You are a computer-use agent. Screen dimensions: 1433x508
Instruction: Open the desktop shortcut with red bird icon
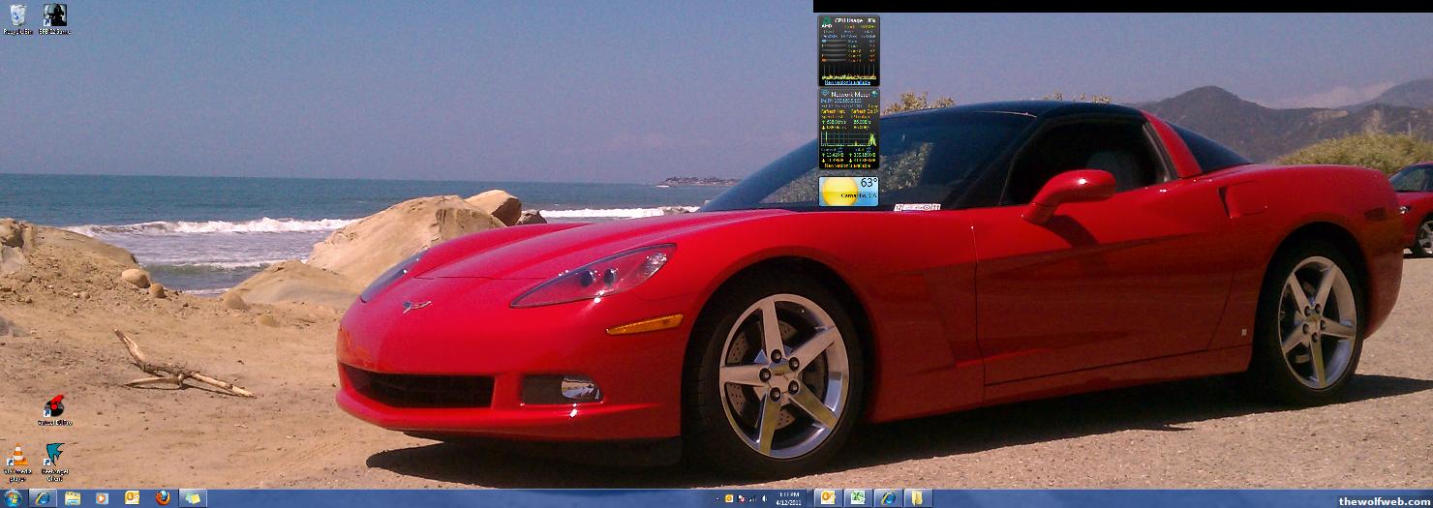tap(55, 409)
